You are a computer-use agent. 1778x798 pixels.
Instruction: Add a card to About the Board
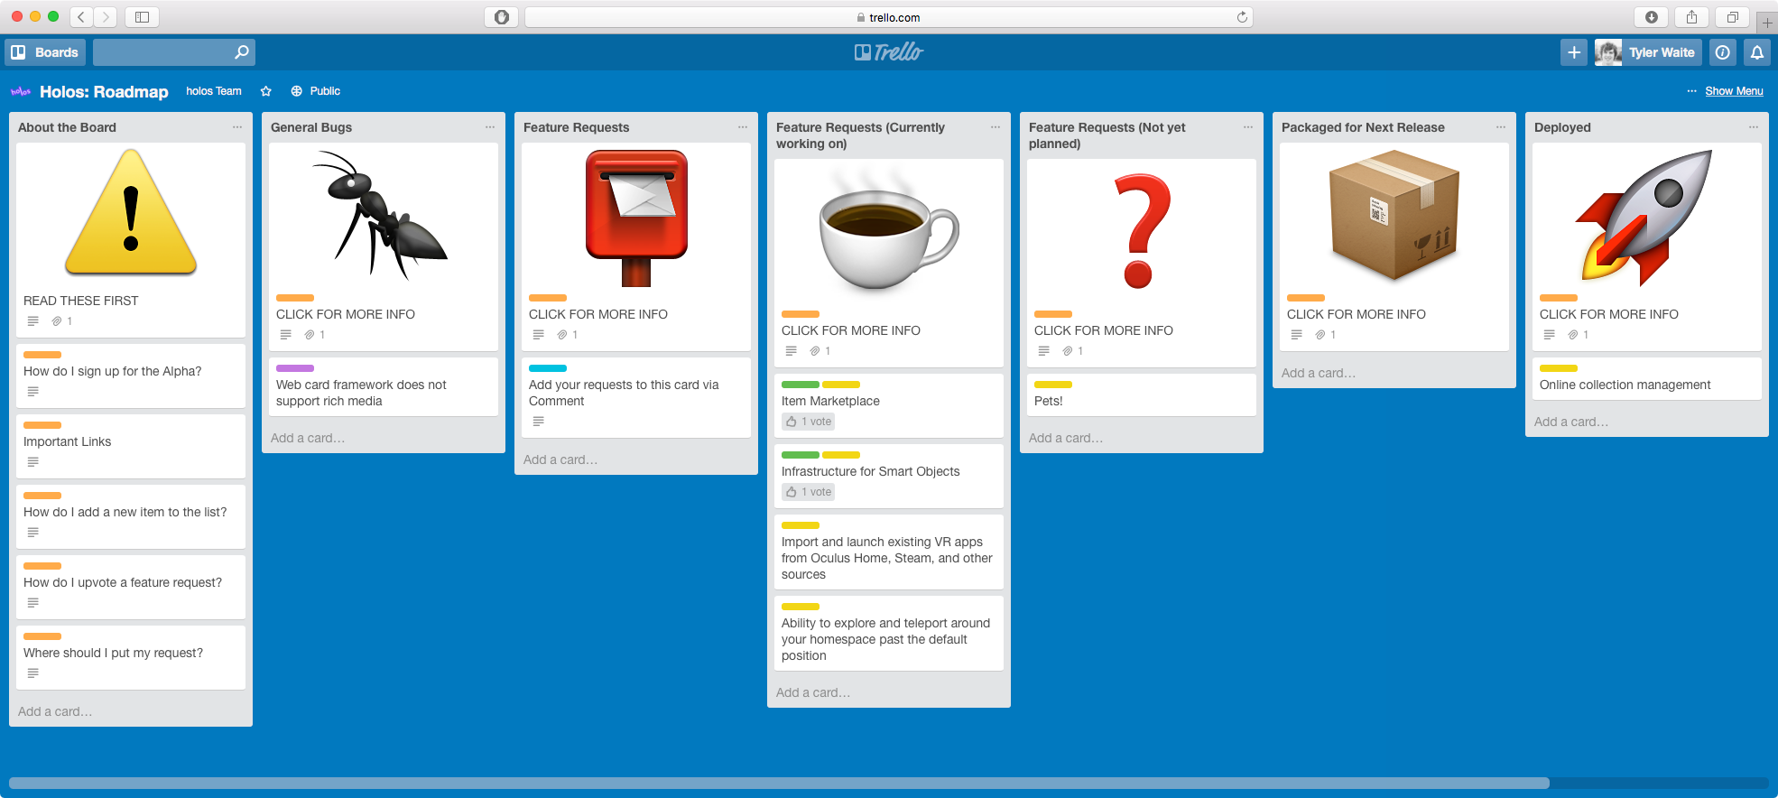55,711
